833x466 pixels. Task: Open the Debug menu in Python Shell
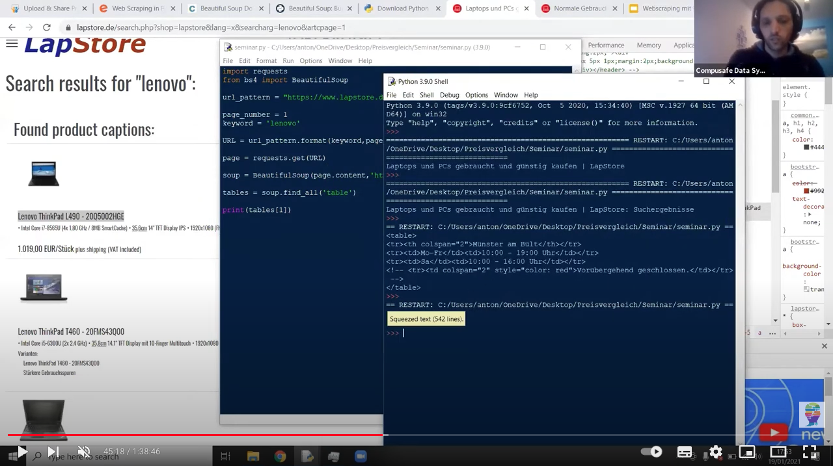(x=449, y=95)
